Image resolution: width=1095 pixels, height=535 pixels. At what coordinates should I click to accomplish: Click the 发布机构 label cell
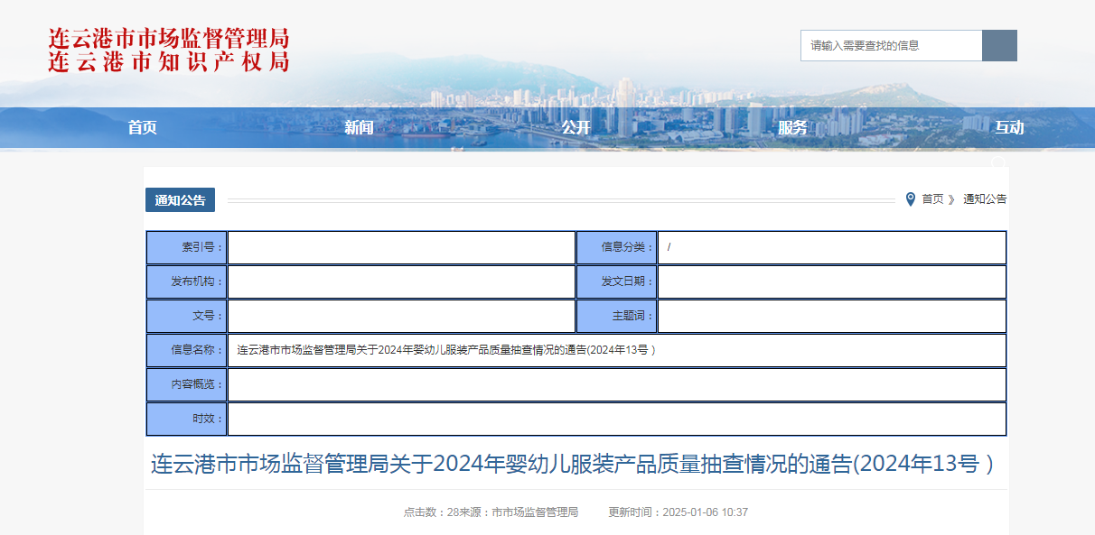186,281
